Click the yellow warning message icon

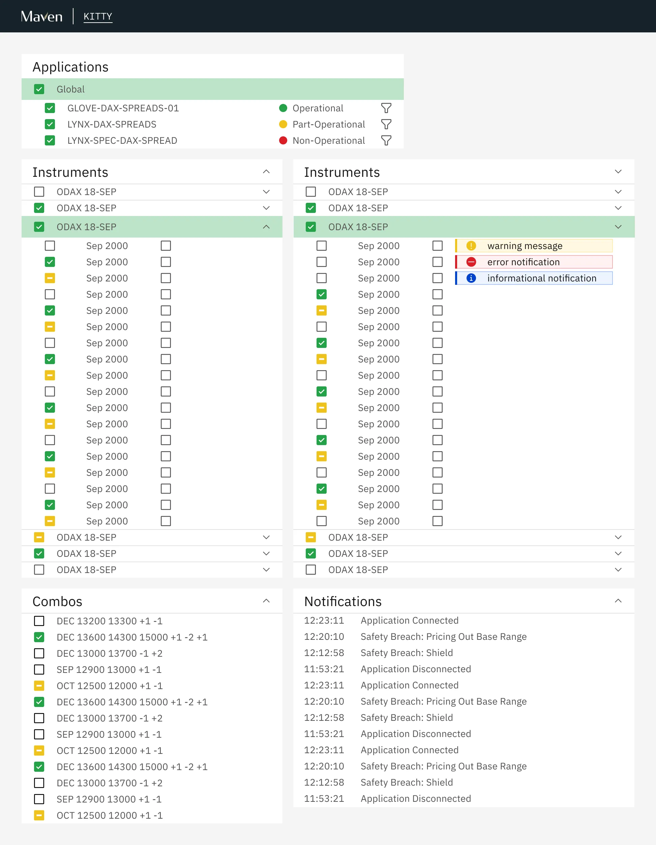tap(471, 246)
